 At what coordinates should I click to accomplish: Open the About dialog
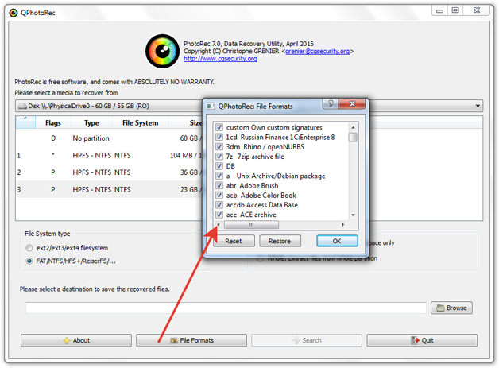point(76,340)
